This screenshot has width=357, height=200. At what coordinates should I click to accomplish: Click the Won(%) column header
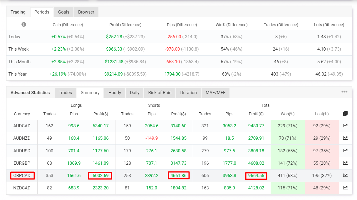pos(288,114)
